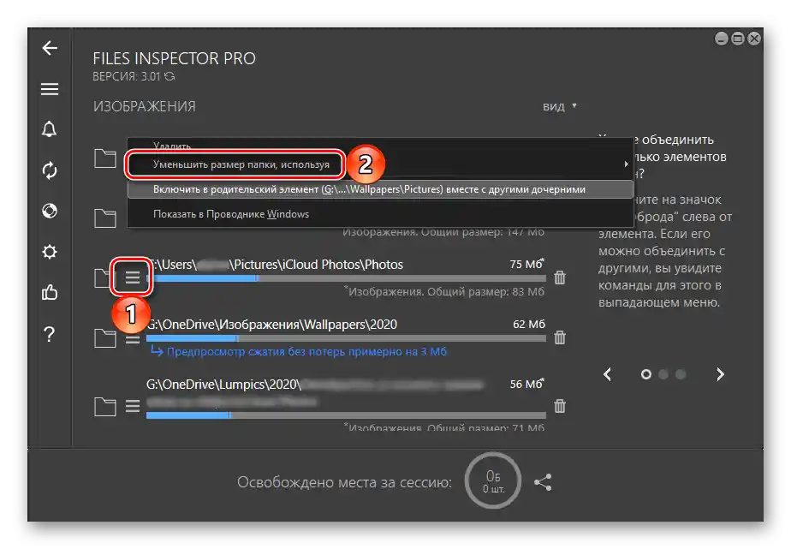Close the Files Inspector window
This screenshot has width=791, height=549.
click(753, 39)
